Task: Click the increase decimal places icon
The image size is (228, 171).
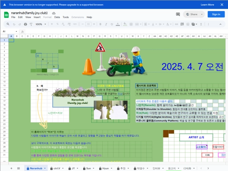Action: click(69, 24)
